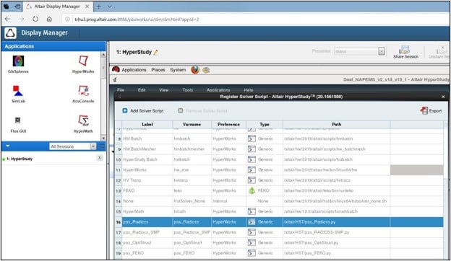Click the Export icon in solver script dialog
The width and height of the screenshot is (451, 261).
coord(424,111)
